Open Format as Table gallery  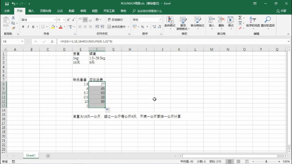coord(183,23)
